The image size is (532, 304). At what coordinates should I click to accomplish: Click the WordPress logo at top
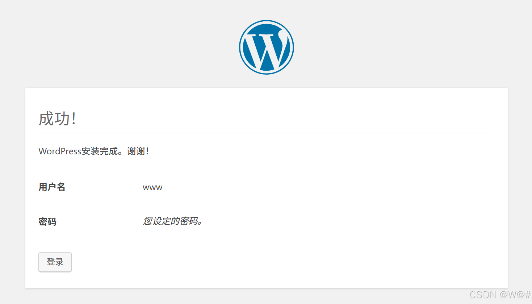(266, 47)
